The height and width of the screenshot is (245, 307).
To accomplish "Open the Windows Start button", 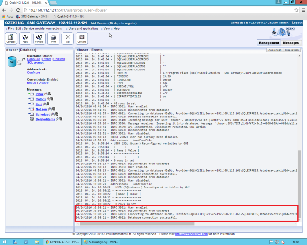I will (x=5, y=242).
